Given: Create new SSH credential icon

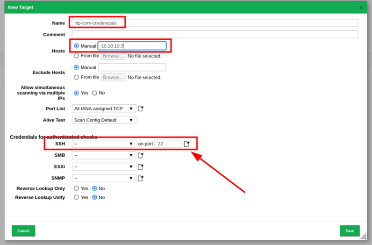Looking at the screenshot, I should click(187, 144).
